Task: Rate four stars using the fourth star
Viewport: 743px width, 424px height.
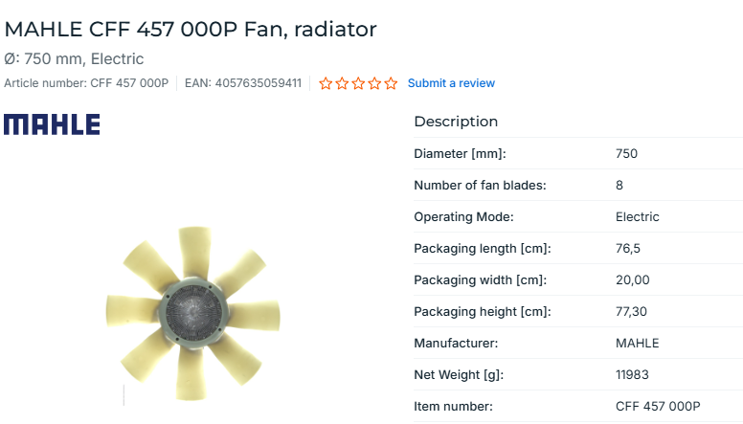Action: tap(374, 83)
